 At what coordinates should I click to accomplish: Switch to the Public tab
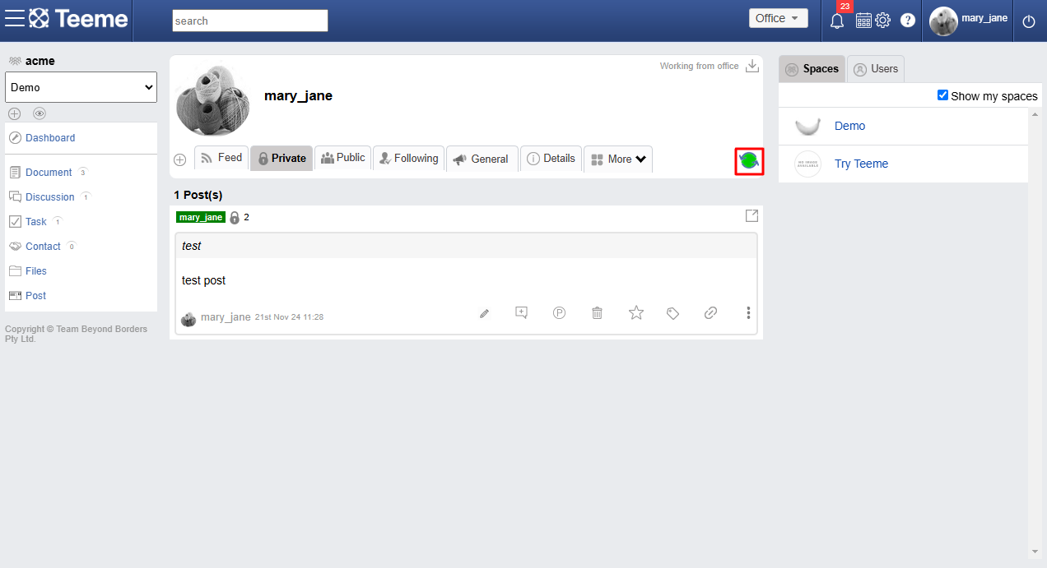(342, 158)
